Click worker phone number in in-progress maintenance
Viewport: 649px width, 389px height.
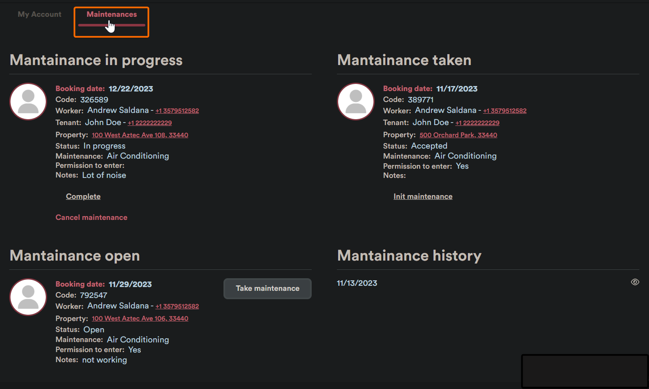point(177,111)
